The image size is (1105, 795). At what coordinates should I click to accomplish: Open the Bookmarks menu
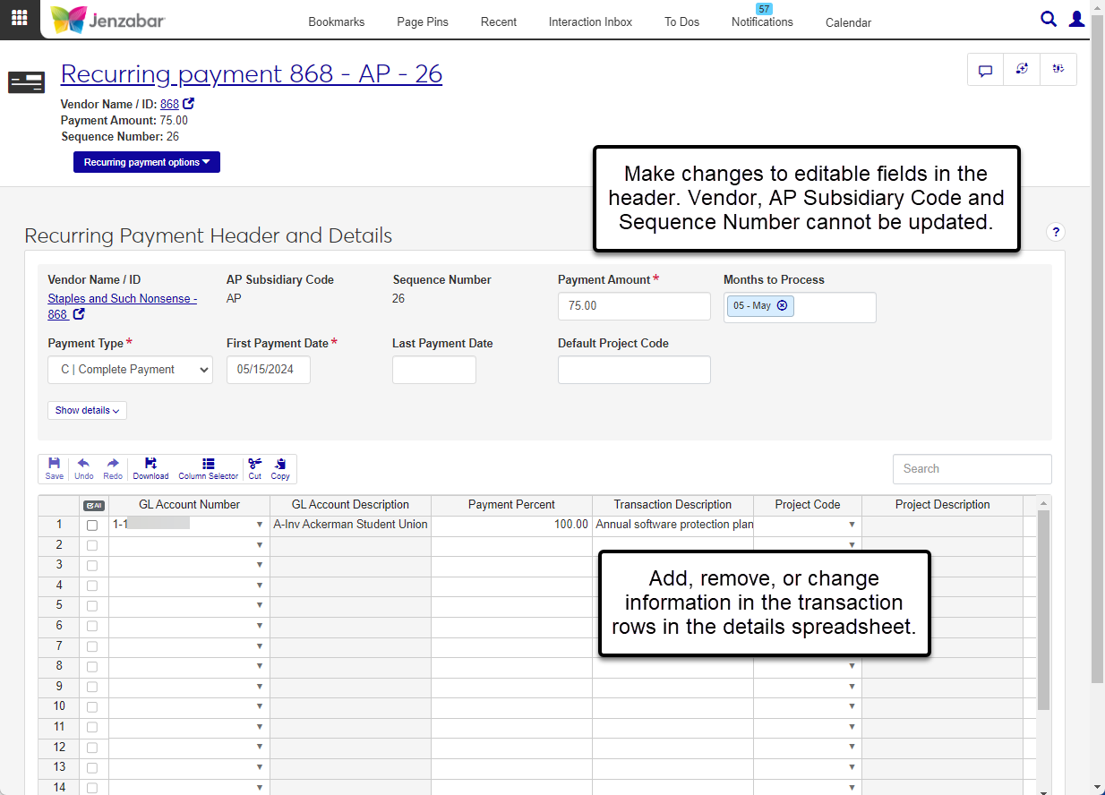coord(337,21)
